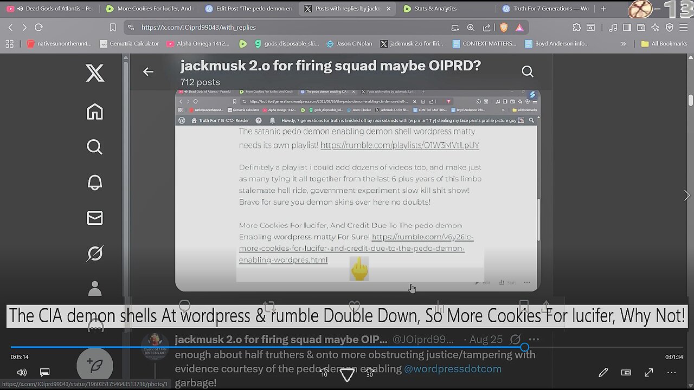Screen dimensions: 694x390
Task: Click the back arrow beside the profile name
Action: pos(148,71)
